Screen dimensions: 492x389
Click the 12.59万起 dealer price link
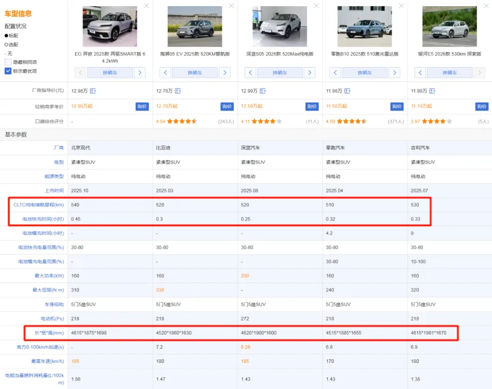coord(252,106)
